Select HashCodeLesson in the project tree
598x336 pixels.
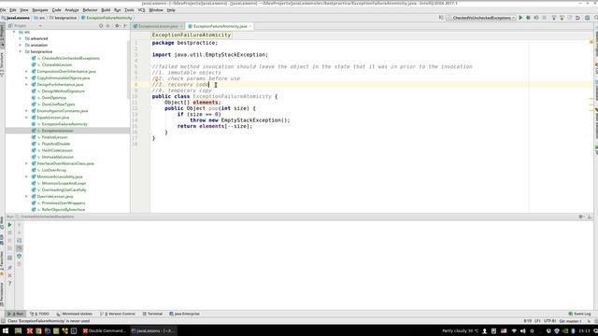pyautogui.click(x=57, y=150)
